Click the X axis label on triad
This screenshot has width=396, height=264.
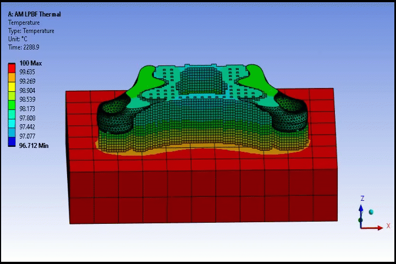coord(388,226)
